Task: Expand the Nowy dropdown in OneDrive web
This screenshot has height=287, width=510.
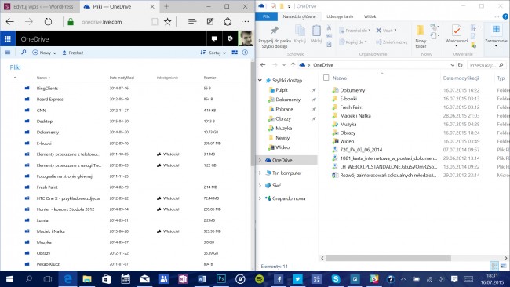Action: click(45, 53)
